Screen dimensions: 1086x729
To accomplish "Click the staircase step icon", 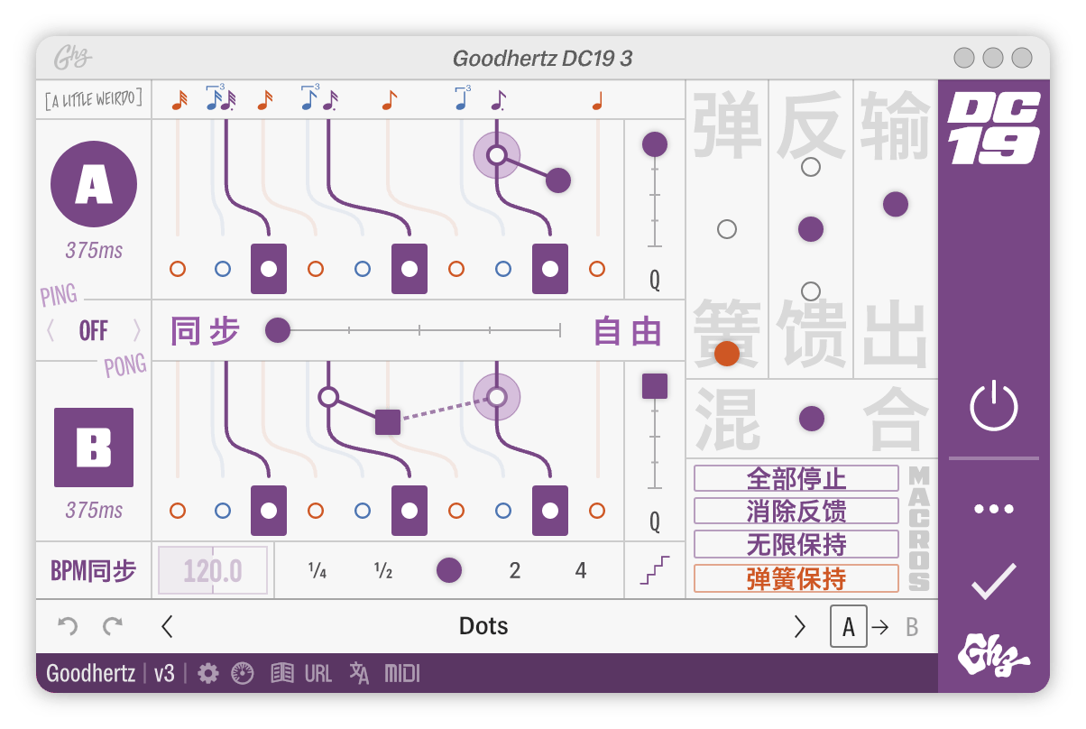I will [x=656, y=570].
